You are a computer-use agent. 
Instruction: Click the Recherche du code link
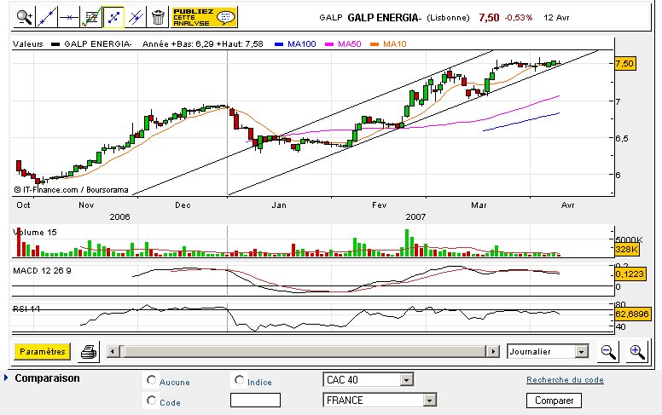tap(565, 379)
